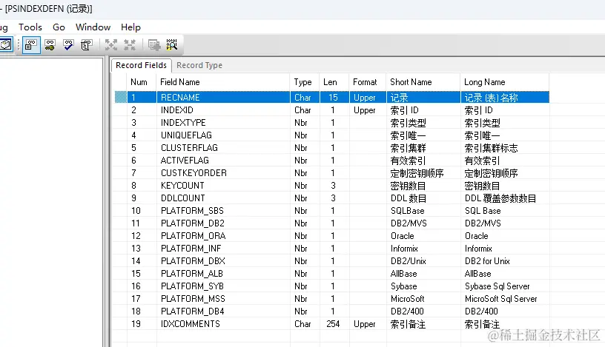
Task: Click the 'DB2/MVS' short name cell
Action: tap(409, 223)
